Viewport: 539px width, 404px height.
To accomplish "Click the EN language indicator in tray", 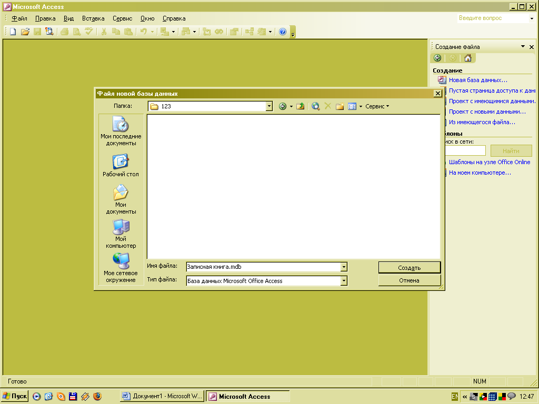I will pos(454,397).
